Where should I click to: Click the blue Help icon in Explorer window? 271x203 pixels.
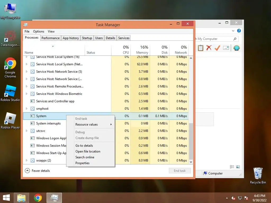(x=239, y=31)
